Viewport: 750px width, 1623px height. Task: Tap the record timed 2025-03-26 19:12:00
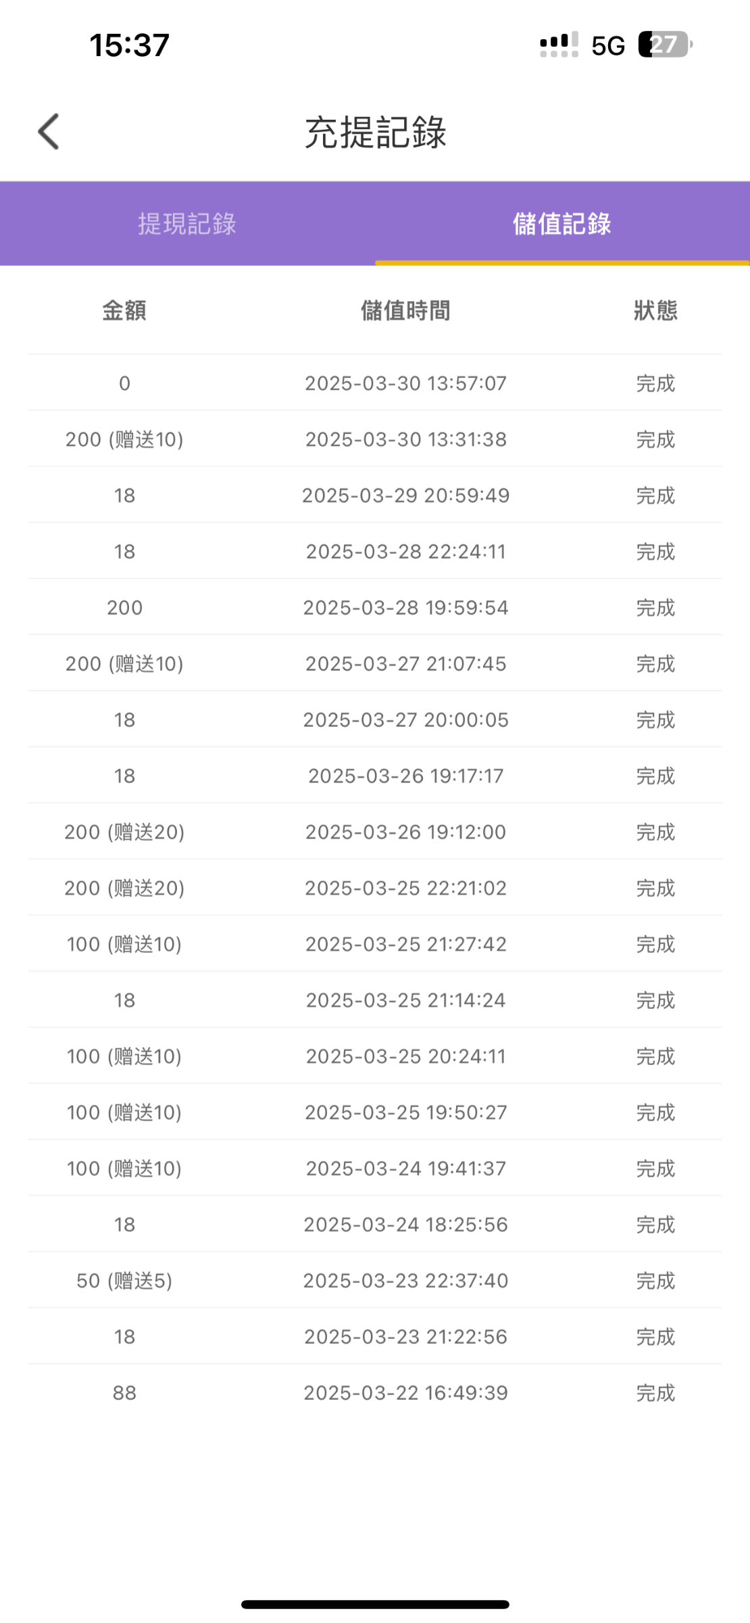pos(405,832)
